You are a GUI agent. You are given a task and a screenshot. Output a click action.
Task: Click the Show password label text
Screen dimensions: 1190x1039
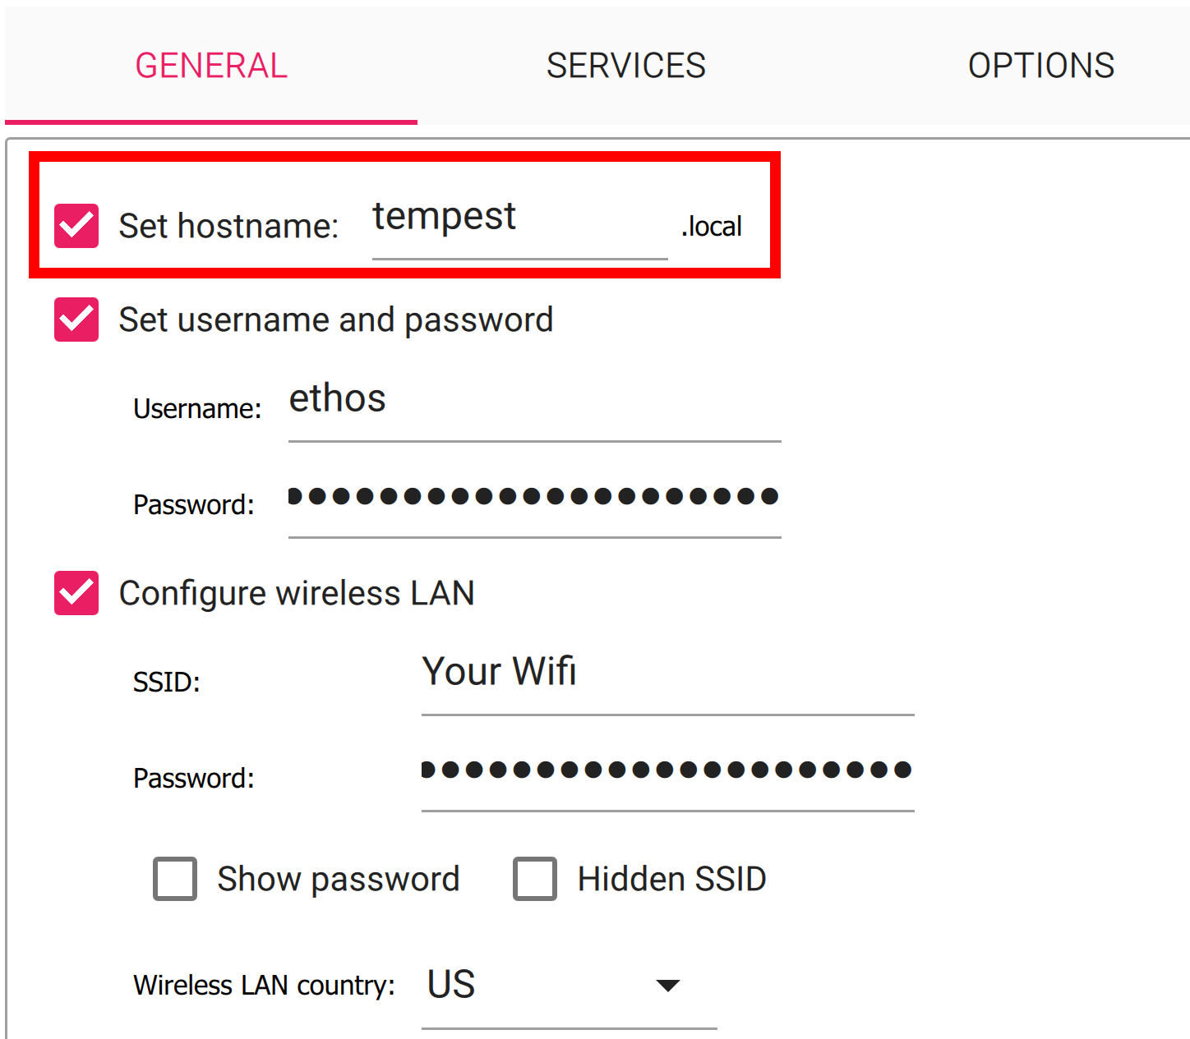338,879
